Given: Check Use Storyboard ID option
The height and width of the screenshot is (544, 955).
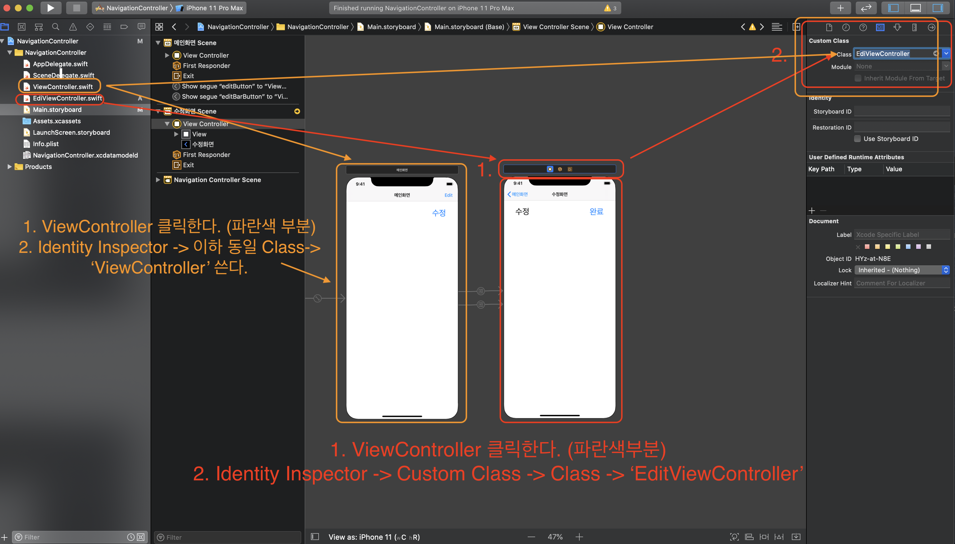Looking at the screenshot, I should [x=857, y=139].
